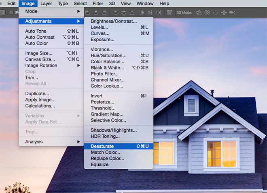267x193 pixels.
Task: Open the Image menu in menu bar
Action: (28, 3)
